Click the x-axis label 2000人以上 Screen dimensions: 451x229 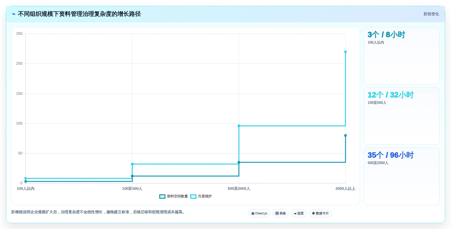coord(345,189)
